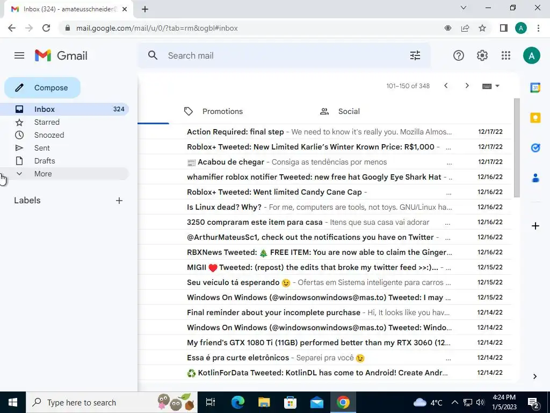Share this page icon in address bar
Image resolution: width=550 pixels, height=413 pixels.
[x=465, y=28]
